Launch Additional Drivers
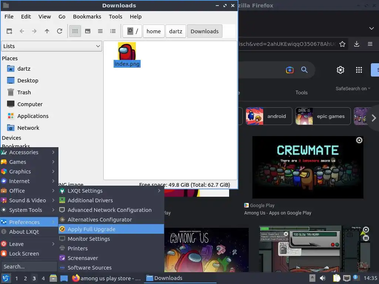The height and width of the screenshot is (284, 379). pyautogui.click(x=111, y=200)
